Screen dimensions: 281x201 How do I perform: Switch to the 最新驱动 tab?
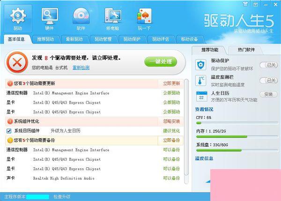pos(74,39)
